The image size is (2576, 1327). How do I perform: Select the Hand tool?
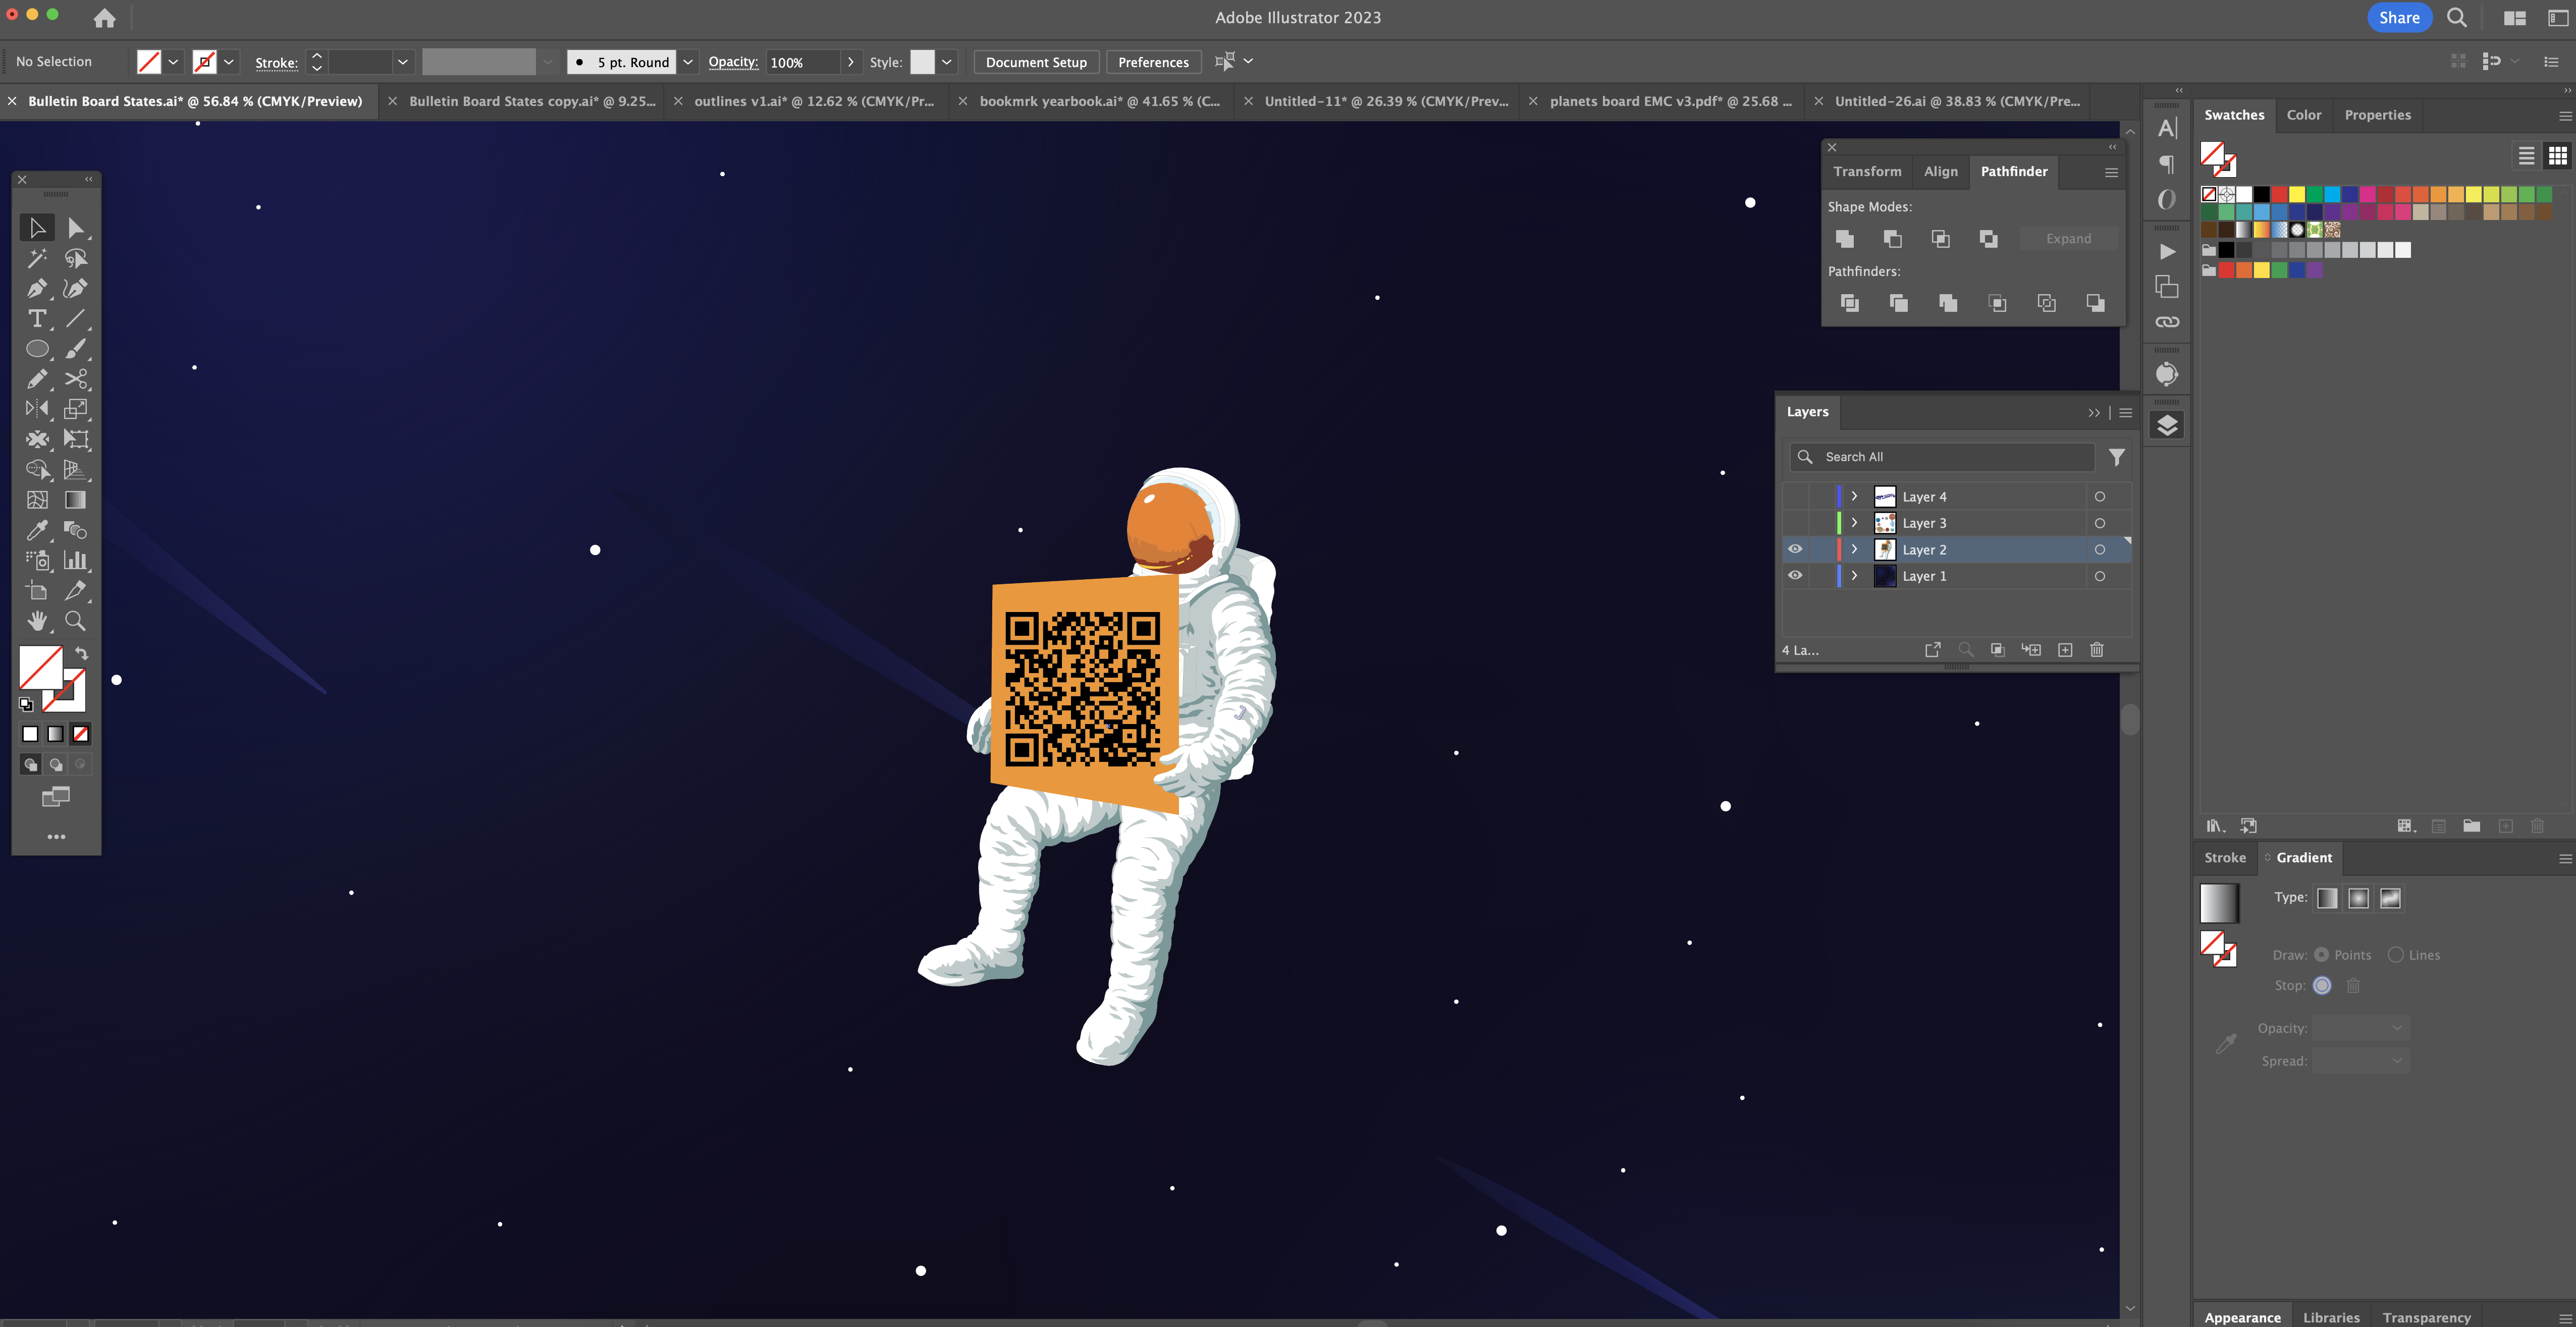[x=37, y=621]
